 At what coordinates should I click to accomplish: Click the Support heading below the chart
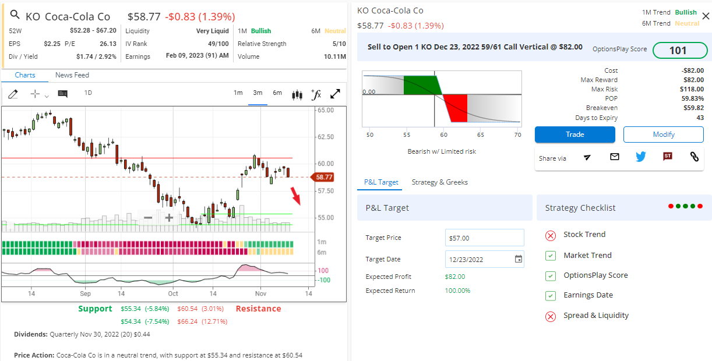(95, 309)
